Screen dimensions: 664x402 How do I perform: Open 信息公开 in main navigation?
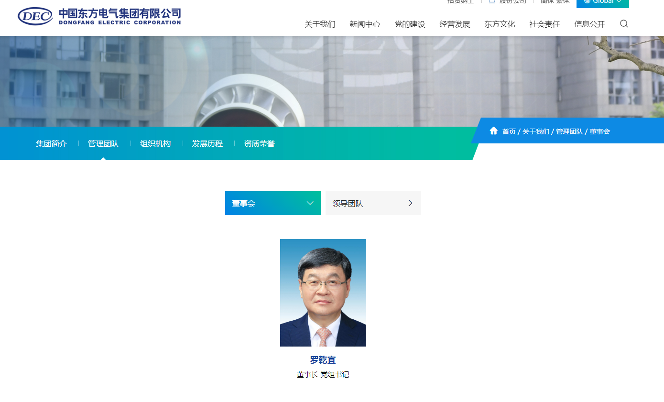(x=589, y=24)
